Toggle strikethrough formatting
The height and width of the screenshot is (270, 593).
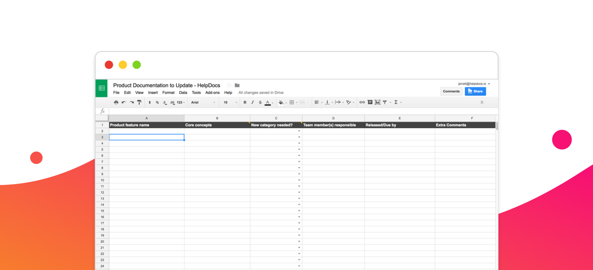[x=260, y=102]
